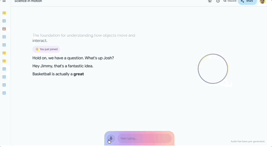Select the blue document source directly below the PDF icon
Screen dimensions: 272x147
pyautogui.click(x=4, y=37)
